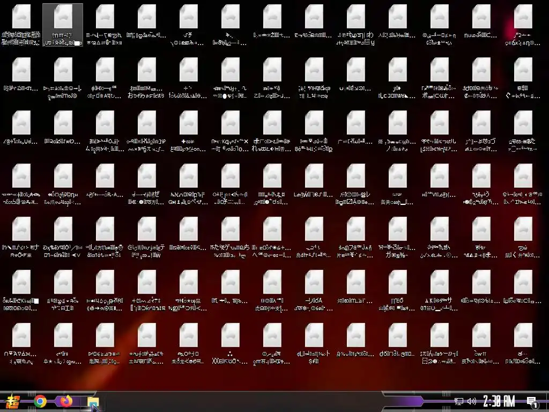Open the notification center icon
The height and width of the screenshot is (412, 549).
pos(532,401)
